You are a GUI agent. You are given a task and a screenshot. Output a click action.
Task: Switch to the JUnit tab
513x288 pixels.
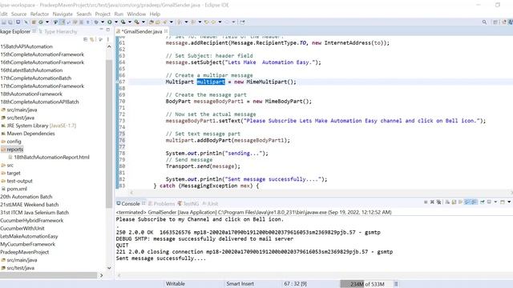pyautogui.click(x=210, y=203)
